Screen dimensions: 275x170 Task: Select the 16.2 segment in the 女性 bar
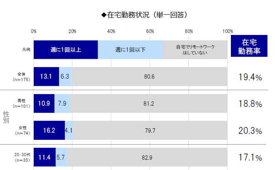click(49, 130)
